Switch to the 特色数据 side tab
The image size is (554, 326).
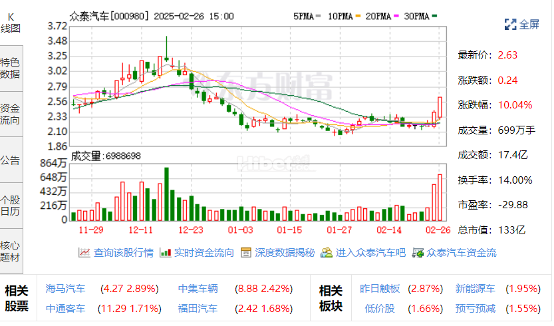11,69
